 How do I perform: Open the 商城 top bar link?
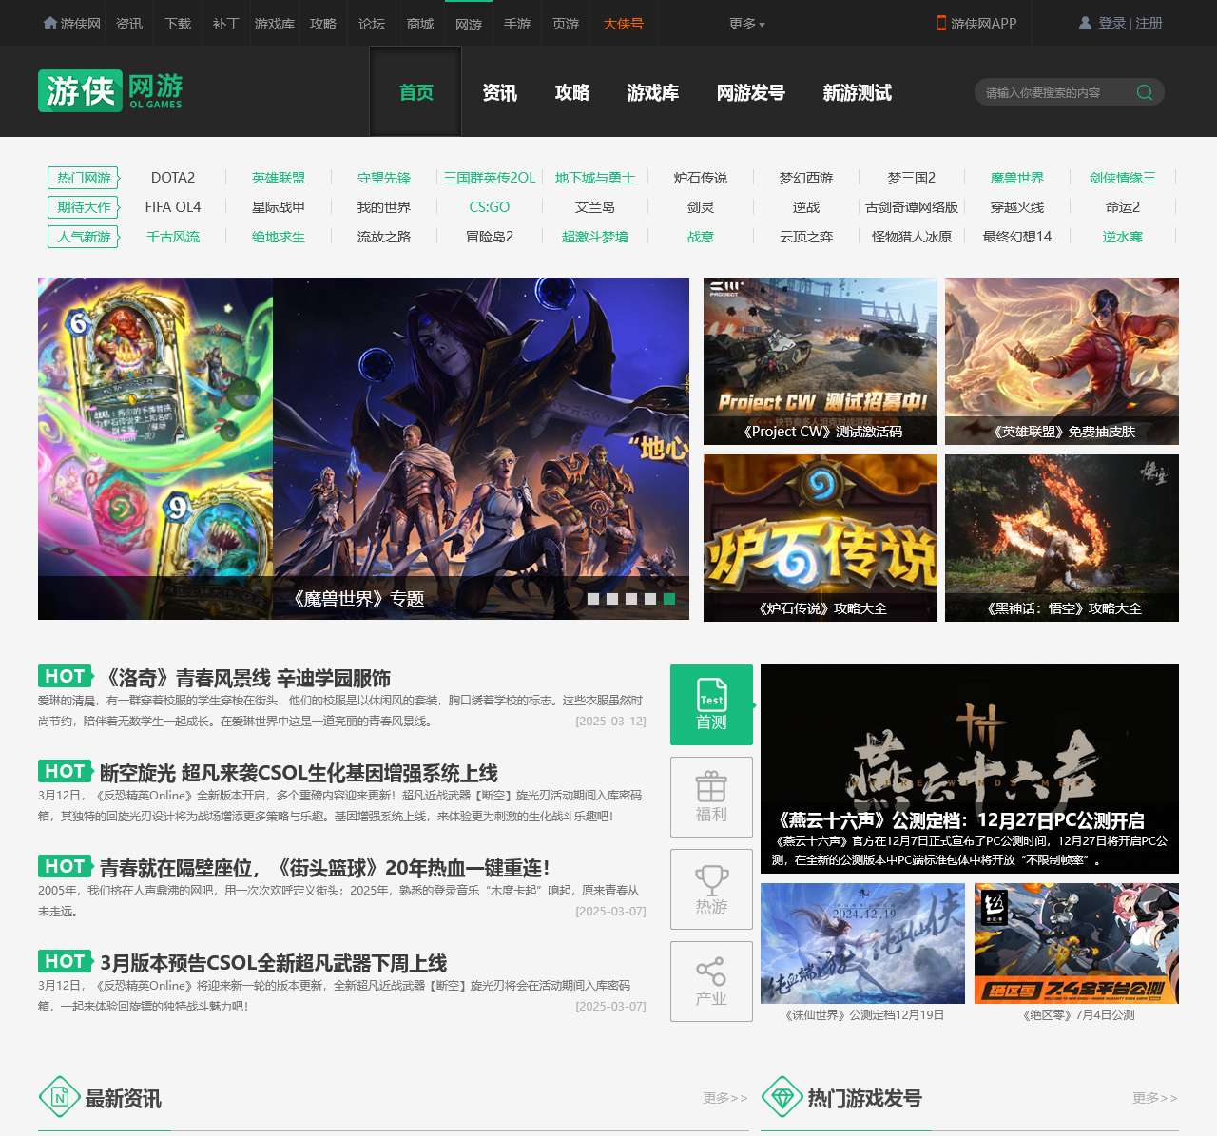point(420,23)
